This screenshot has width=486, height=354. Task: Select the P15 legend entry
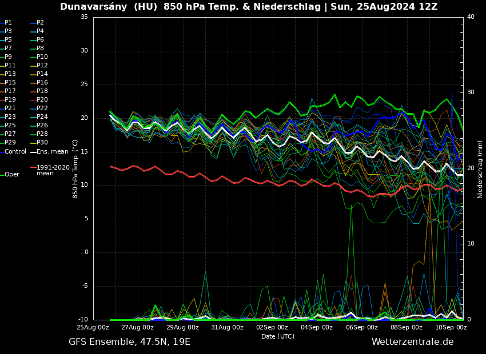tap(10, 83)
